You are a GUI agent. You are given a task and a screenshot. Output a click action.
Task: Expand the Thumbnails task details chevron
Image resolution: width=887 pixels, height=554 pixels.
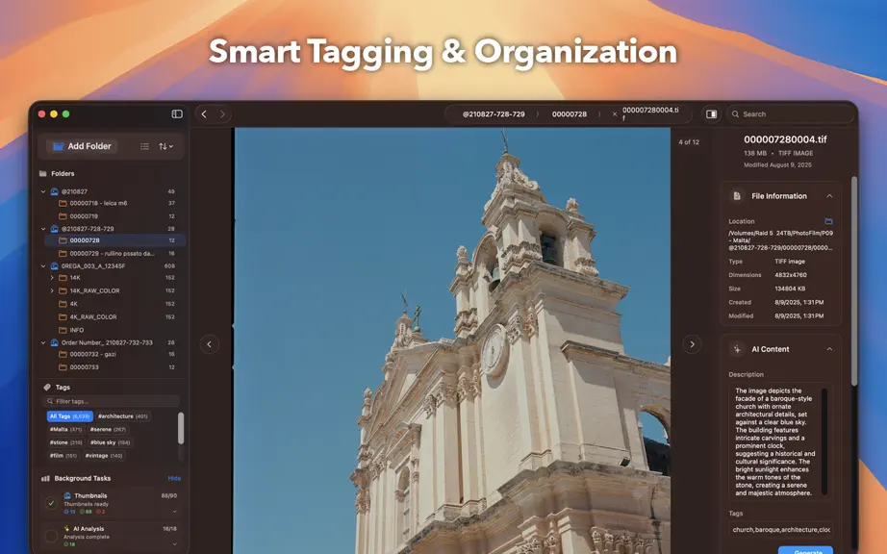point(174,513)
